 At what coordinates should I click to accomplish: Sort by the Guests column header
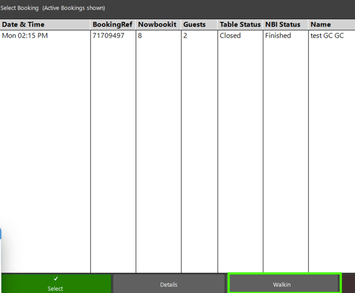point(194,24)
